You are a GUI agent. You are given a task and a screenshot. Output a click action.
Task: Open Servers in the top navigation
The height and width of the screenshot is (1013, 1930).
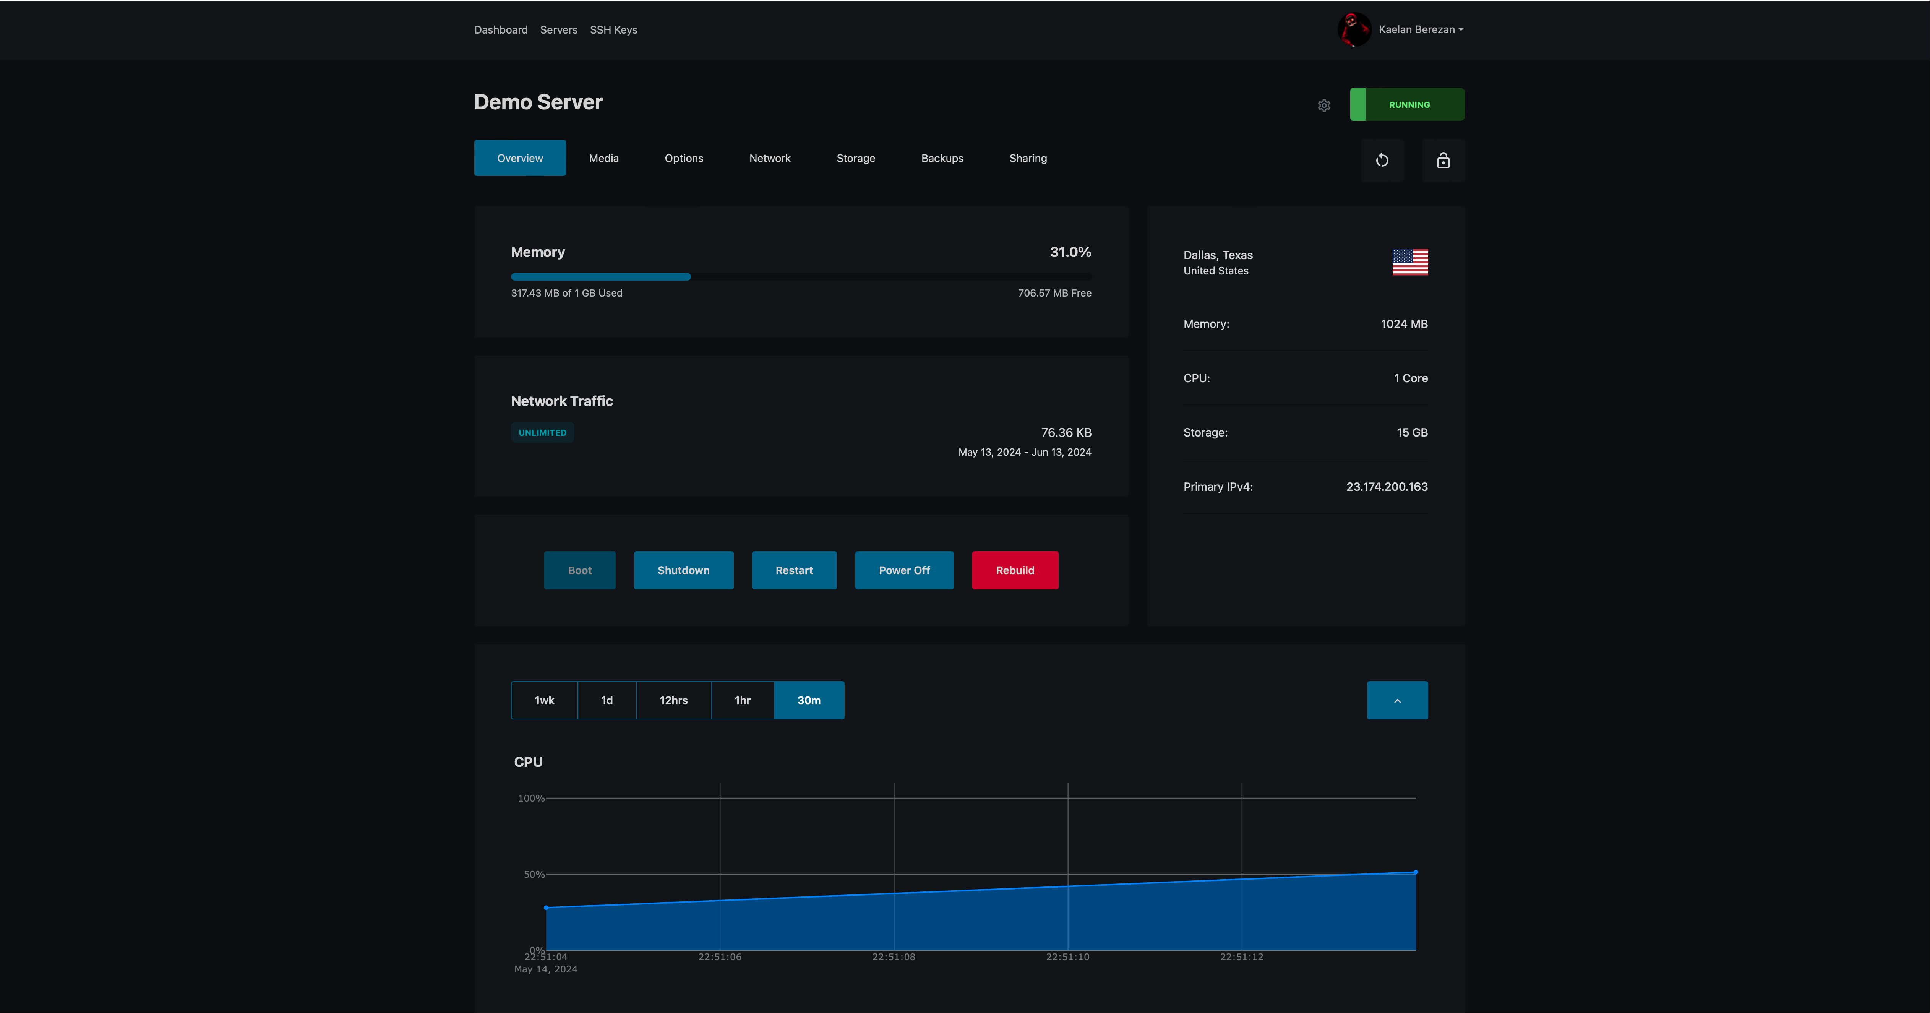tap(559, 30)
